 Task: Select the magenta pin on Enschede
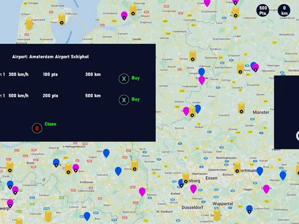tap(202, 80)
